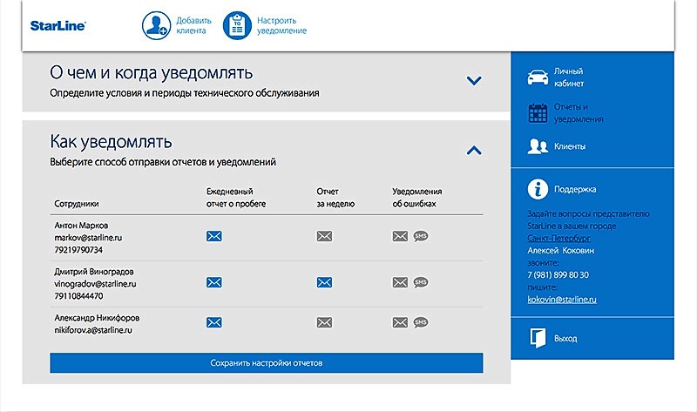697x412 pixels.
Task: Open Отчеты и уведомления menu item
Action: coord(579,113)
